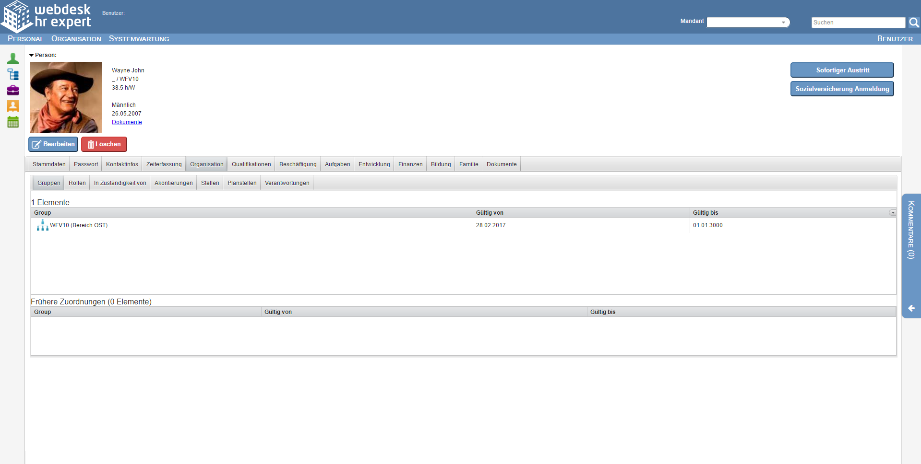Open the Systemwartung menu
This screenshot has height=464, width=921.
(139, 39)
